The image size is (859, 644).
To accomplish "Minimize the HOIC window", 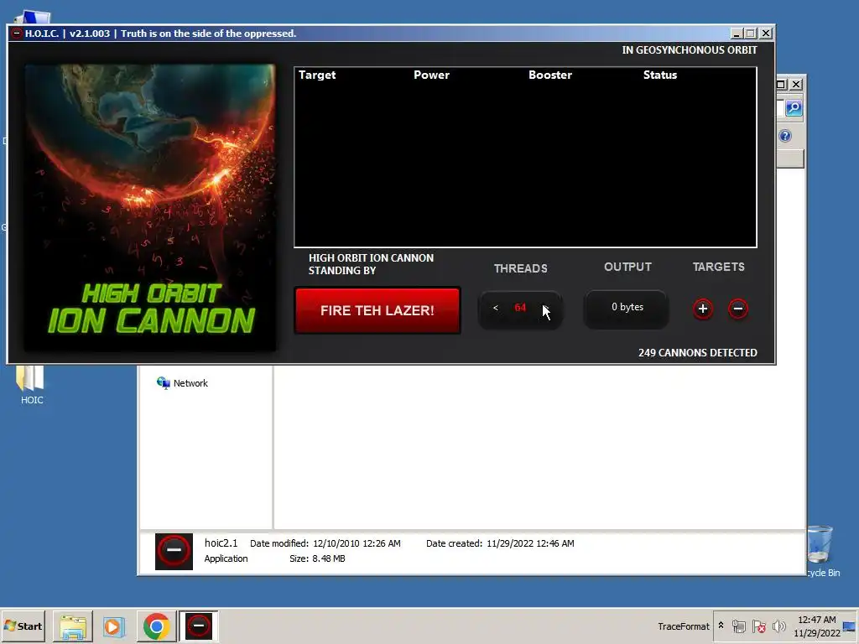I will pyautogui.click(x=737, y=34).
